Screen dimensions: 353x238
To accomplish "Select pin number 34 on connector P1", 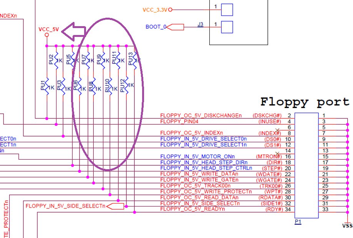I will pyautogui.click(x=288, y=209).
